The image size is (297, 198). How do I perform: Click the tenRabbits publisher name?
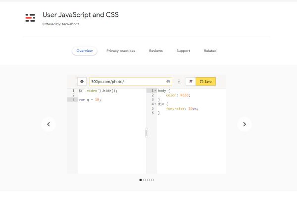71,24
